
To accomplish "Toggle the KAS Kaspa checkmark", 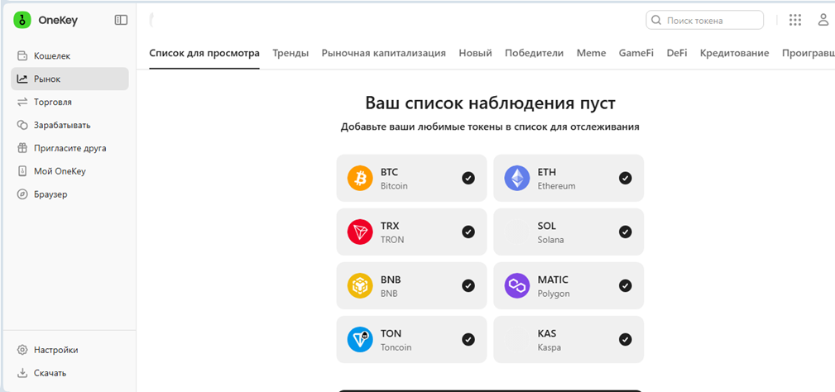I will coord(626,339).
